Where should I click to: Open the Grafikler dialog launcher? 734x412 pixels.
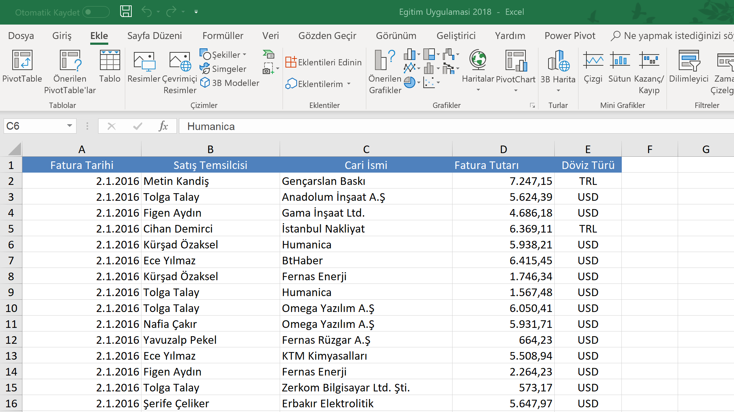click(x=532, y=105)
